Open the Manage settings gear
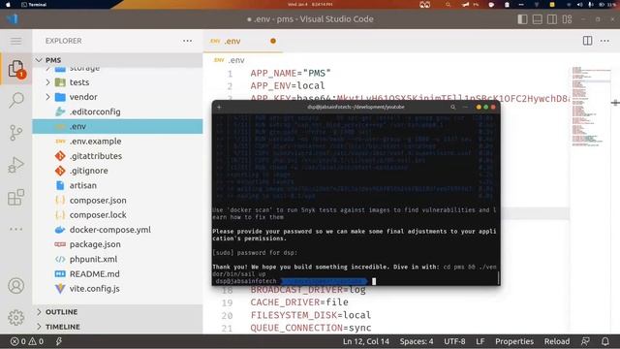The width and height of the screenshot is (620, 349). coord(16,317)
